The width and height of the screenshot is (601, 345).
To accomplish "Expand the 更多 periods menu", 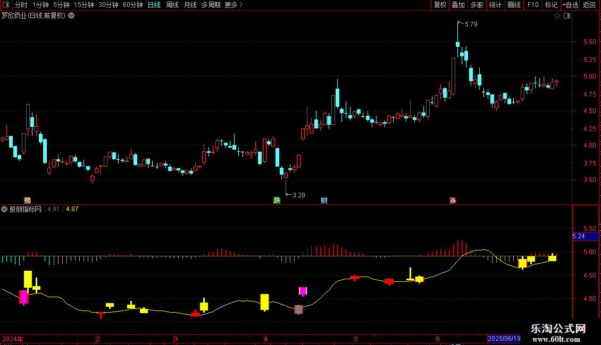I will [233, 5].
